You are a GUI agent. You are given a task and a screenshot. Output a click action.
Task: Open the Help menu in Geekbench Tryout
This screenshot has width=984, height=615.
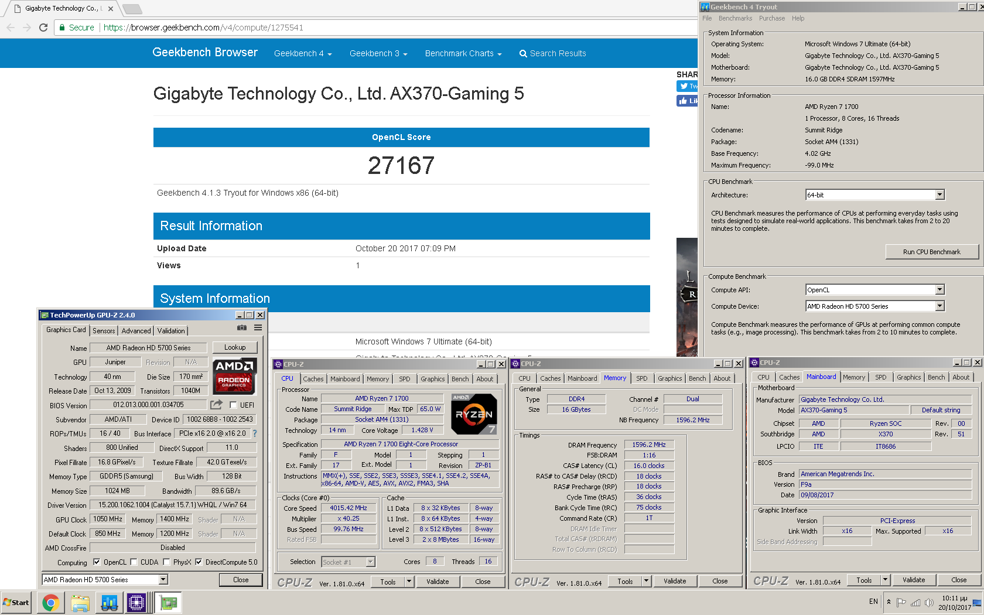pos(798,18)
